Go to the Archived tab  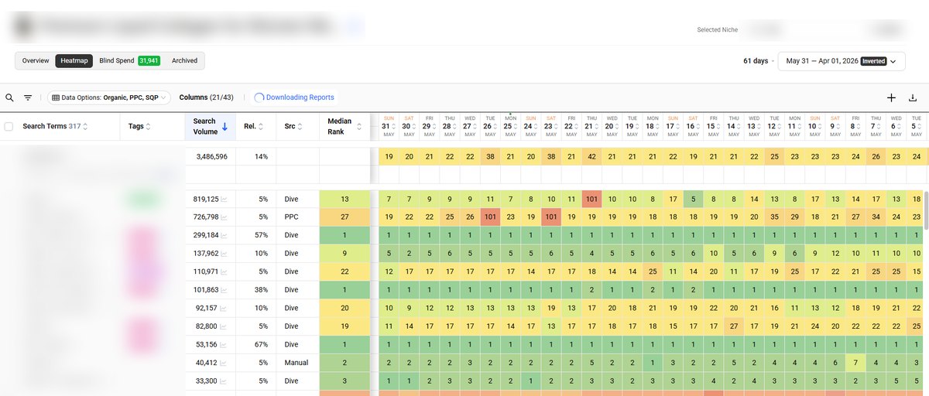184,60
